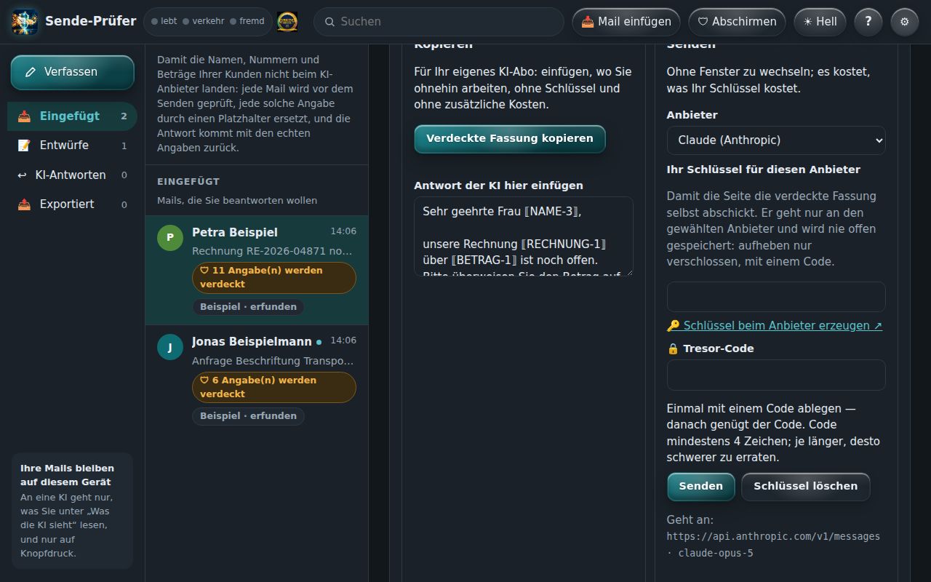
Task: Click the verkehr status indicator
Action: coord(203,22)
